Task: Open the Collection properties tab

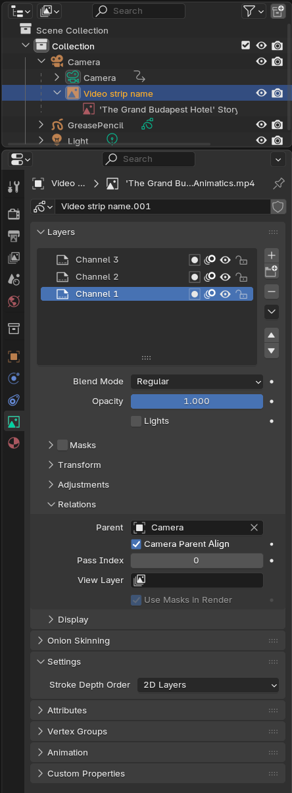Action: (x=14, y=328)
